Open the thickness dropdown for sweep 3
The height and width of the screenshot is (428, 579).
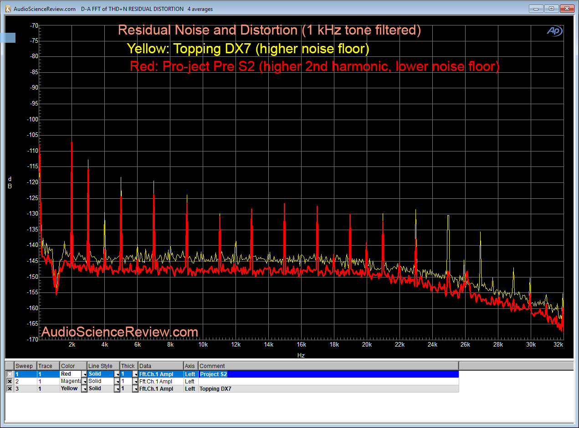click(x=135, y=388)
